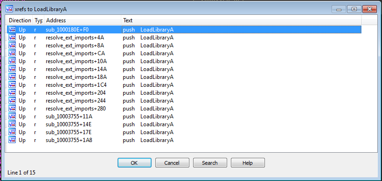Viewport: 382px width, 181px height.
Task: Click the xref icon for resolve_ext_imports+4A row
Action: (x=12, y=38)
